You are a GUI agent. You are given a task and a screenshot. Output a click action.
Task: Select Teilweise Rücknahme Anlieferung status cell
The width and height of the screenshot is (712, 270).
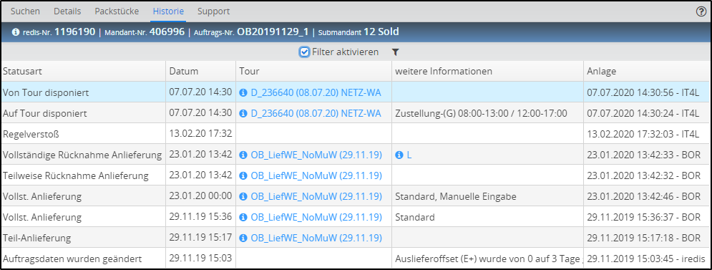click(x=84, y=175)
